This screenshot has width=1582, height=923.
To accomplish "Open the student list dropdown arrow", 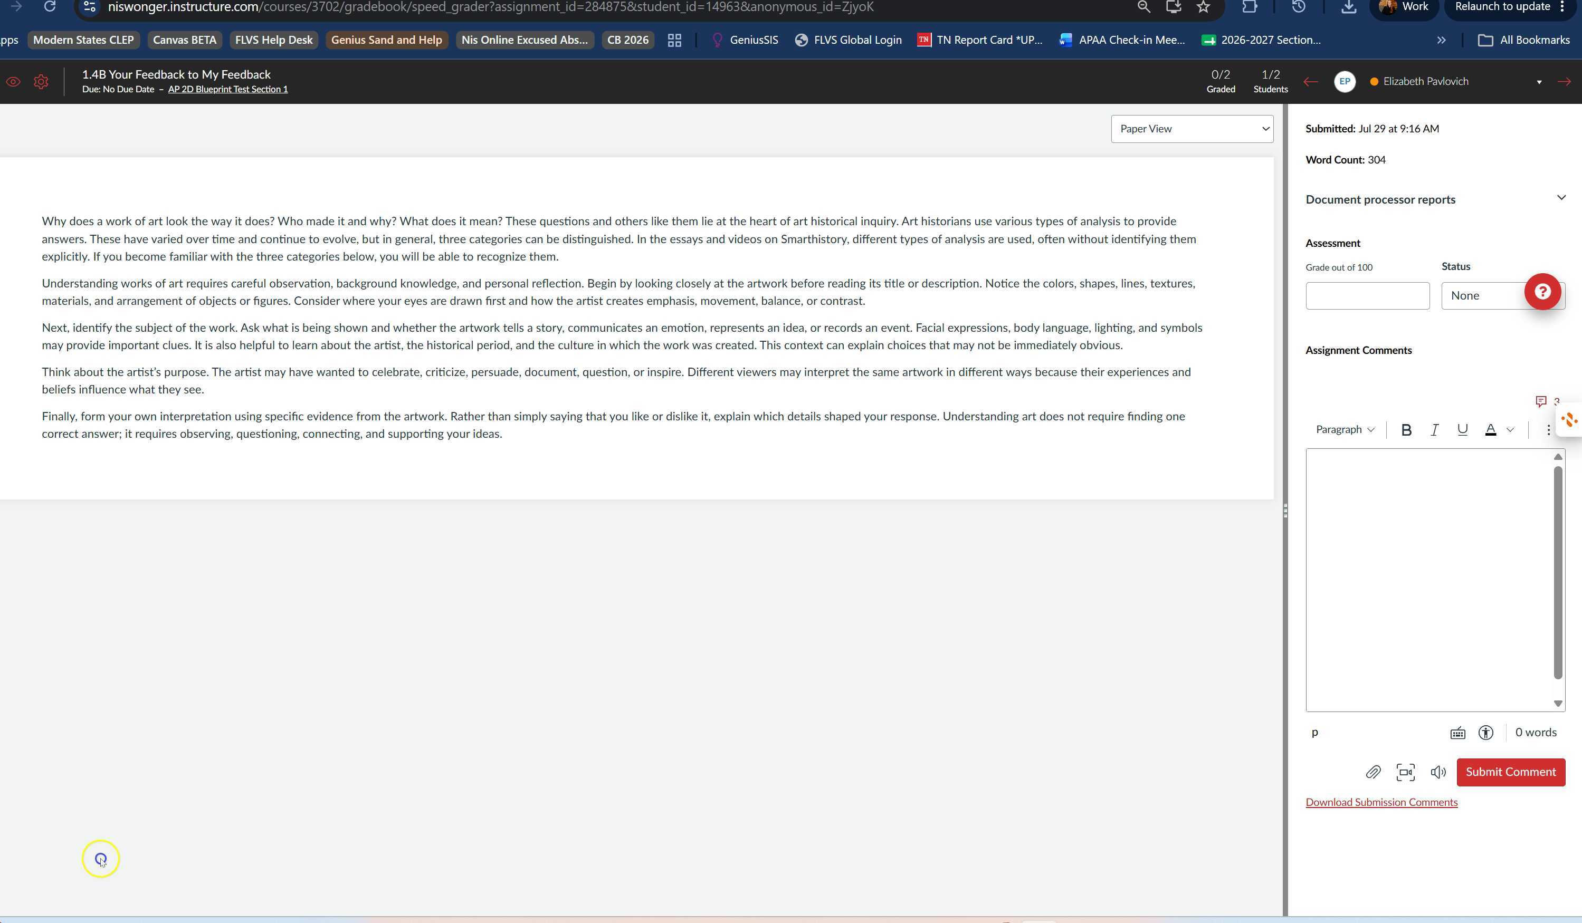I will tap(1539, 82).
